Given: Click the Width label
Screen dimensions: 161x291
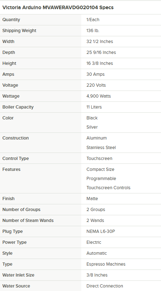Looking at the screenshot, I should (8, 41).
